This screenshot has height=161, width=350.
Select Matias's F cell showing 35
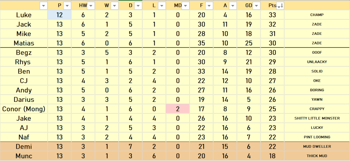click(x=201, y=43)
